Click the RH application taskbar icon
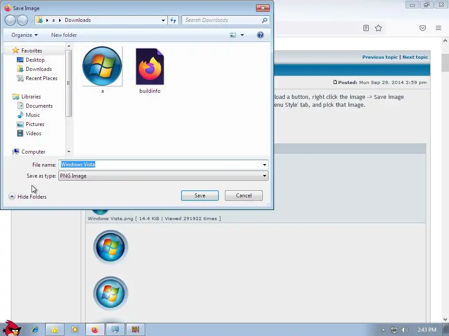Viewport: 449px width, 336px height. 135,330
